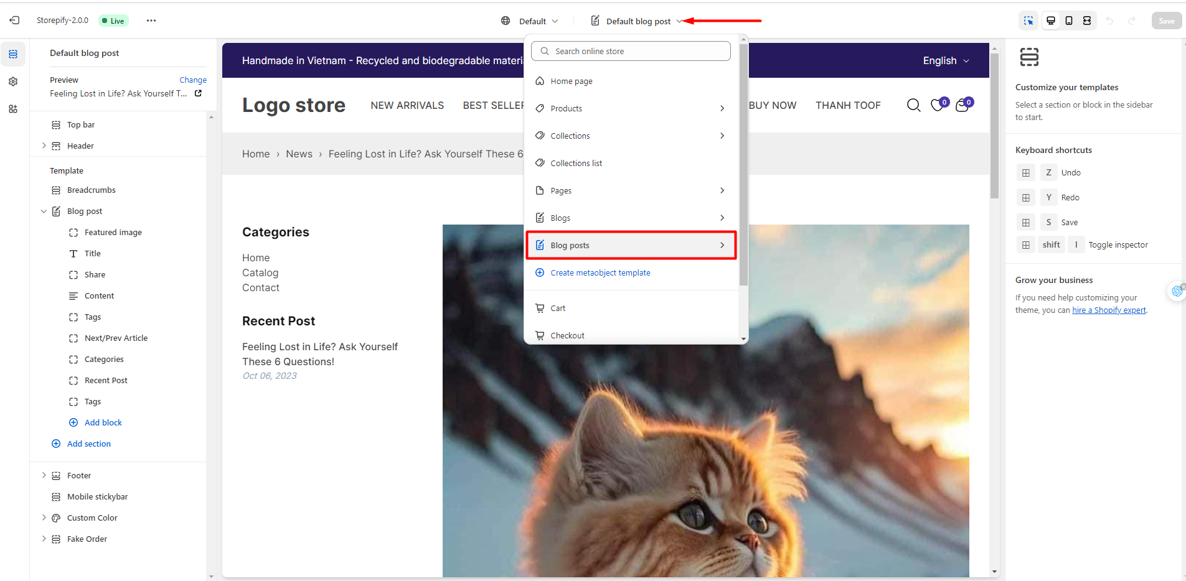Expand the Footer section

(44, 475)
